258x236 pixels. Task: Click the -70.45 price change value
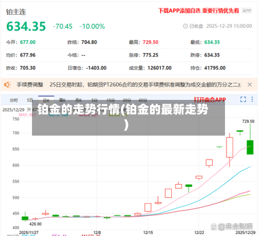[62, 26]
